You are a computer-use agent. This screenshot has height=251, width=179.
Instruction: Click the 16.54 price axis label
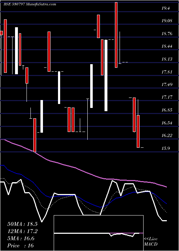tap(167, 123)
